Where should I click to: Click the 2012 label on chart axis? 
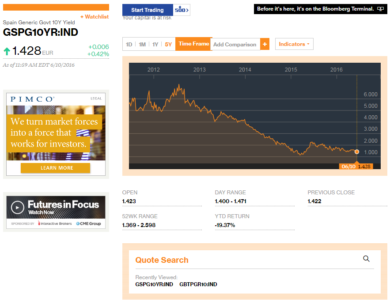tap(153, 70)
